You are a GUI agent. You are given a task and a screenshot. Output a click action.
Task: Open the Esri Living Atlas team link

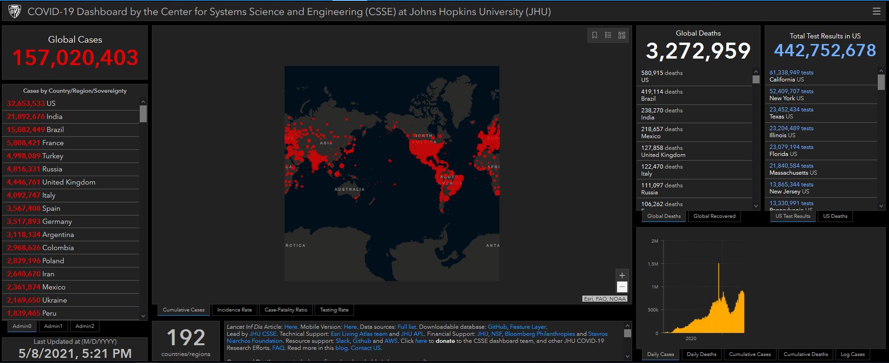coord(359,334)
